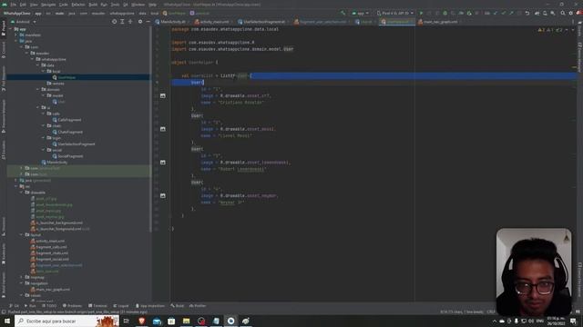The height and width of the screenshot is (327, 583).
Task: Open the Brave browser from the taskbar
Action: (141, 321)
